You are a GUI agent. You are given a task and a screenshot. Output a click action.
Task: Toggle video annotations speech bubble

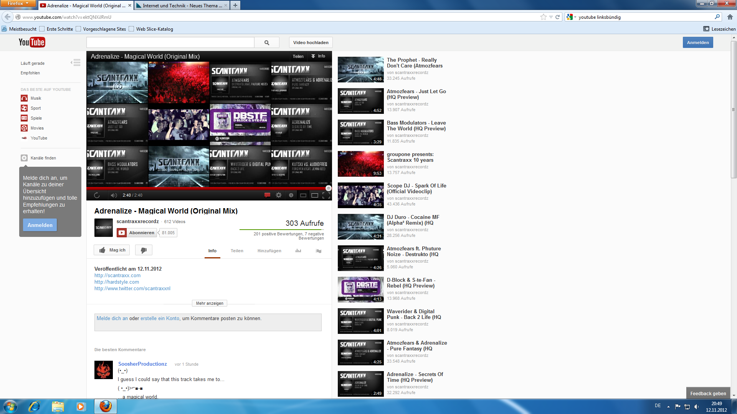pos(267,195)
